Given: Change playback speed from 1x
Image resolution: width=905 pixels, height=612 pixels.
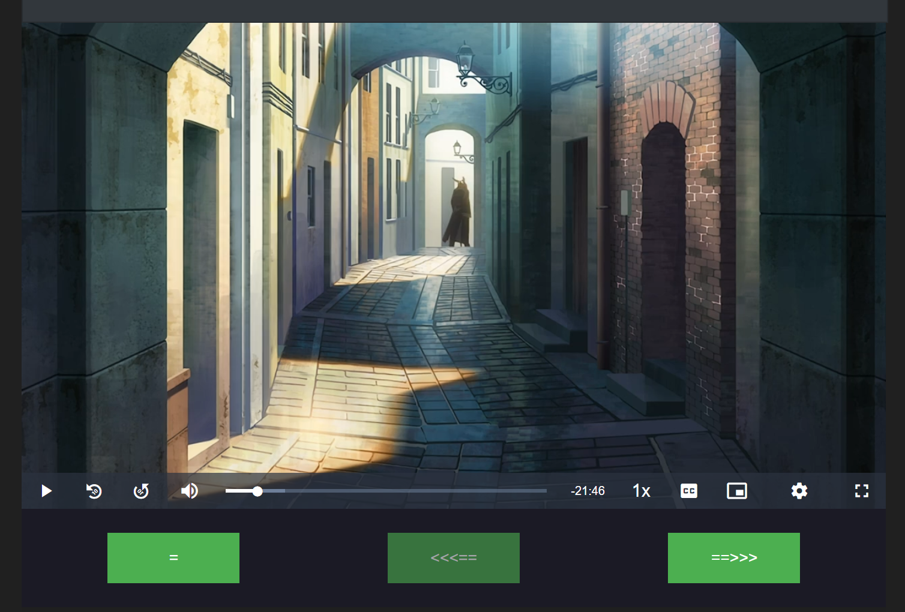Looking at the screenshot, I should pos(641,491).
